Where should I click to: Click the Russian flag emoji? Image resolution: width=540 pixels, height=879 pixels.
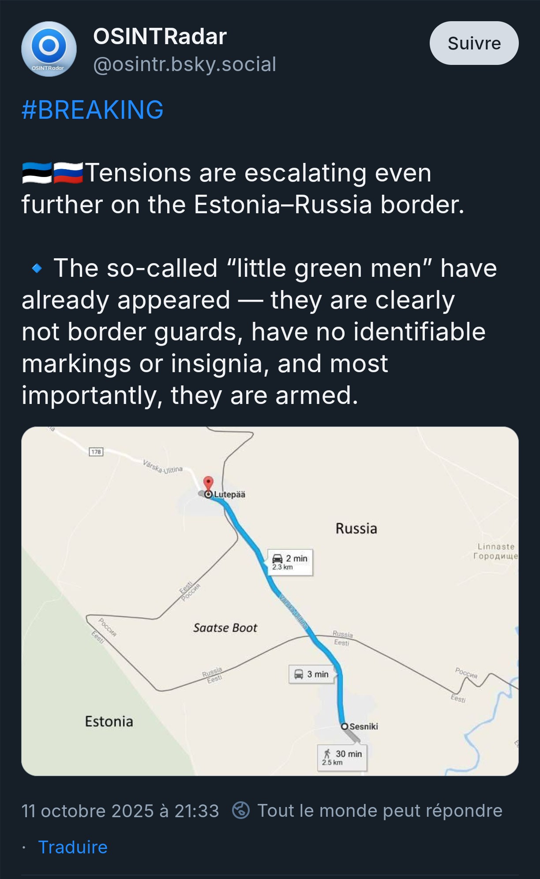tap(68, 173)
